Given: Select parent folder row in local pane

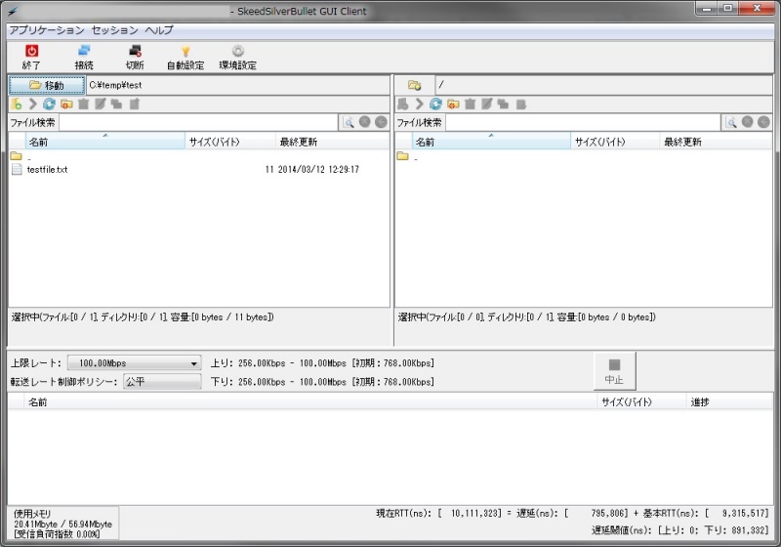Looking at the screenshot, I should coord(199,156).
